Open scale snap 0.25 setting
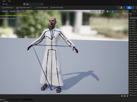The height and width of the screenshot is (102, 137). [120, 11]
